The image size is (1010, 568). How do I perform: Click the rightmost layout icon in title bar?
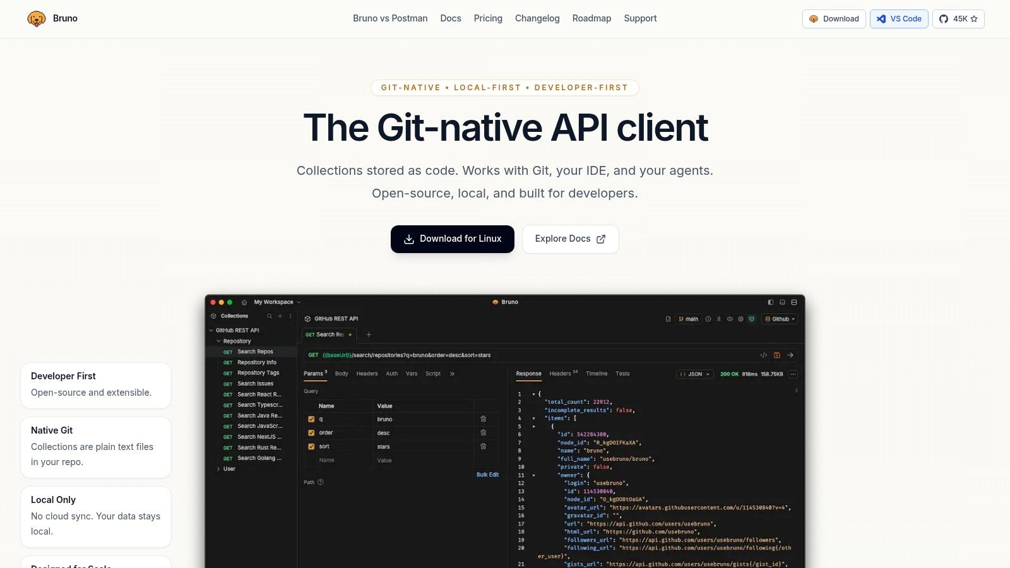794,302
